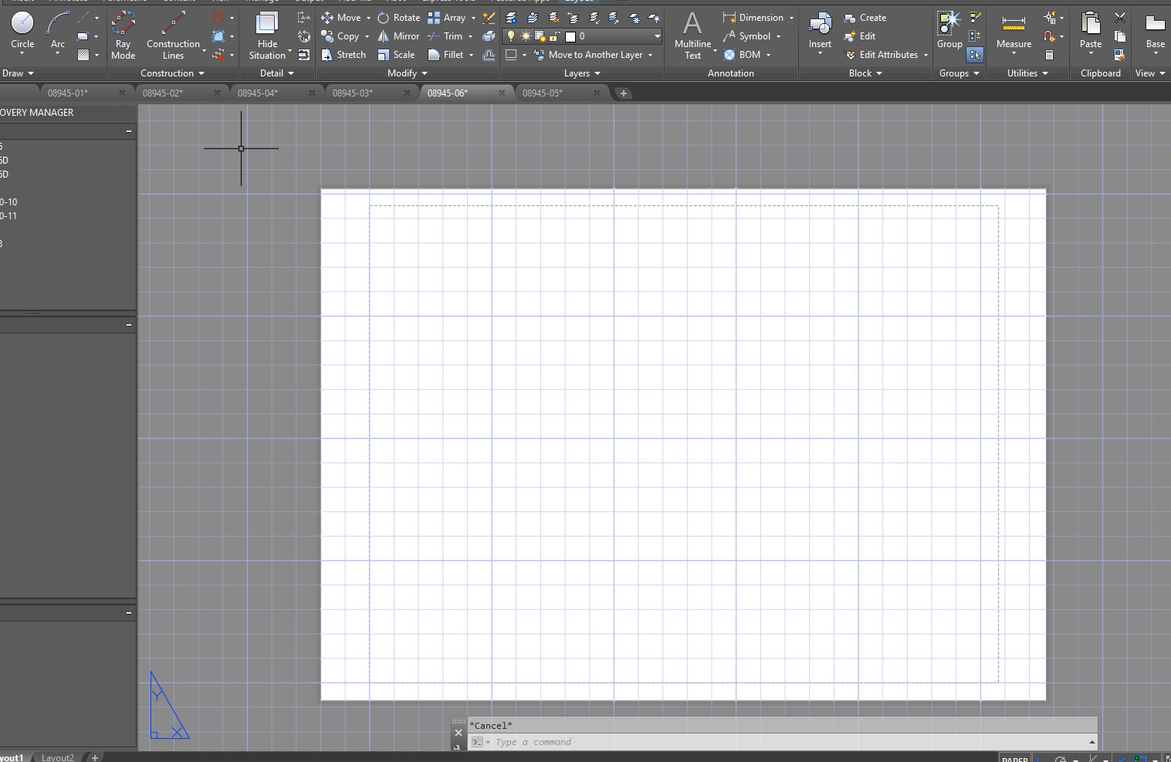Select the Stretch tool
The image size is (1171, 762).
tap(349, 54)
